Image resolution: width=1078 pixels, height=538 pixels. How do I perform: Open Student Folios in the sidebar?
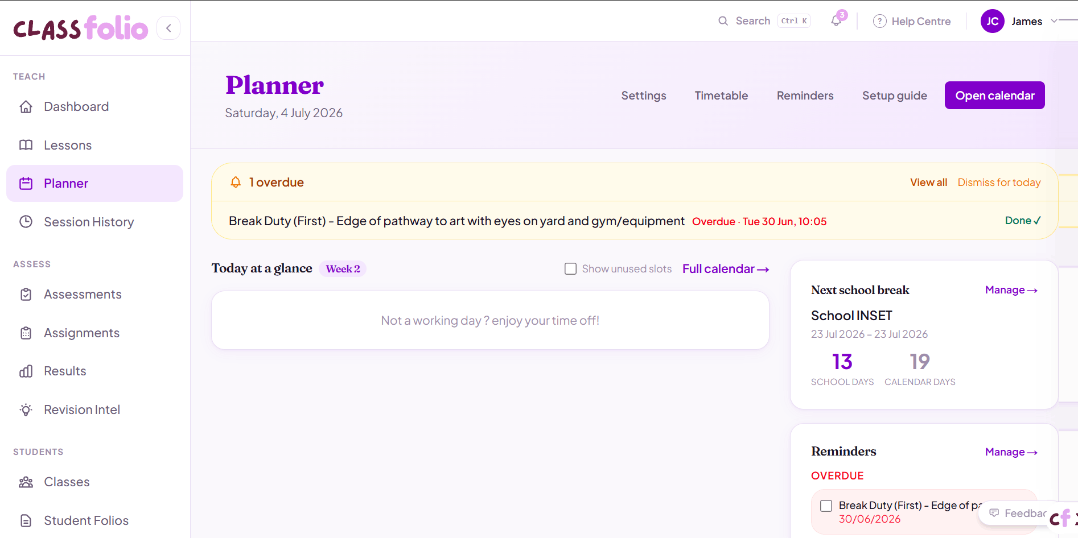point(94,520)
